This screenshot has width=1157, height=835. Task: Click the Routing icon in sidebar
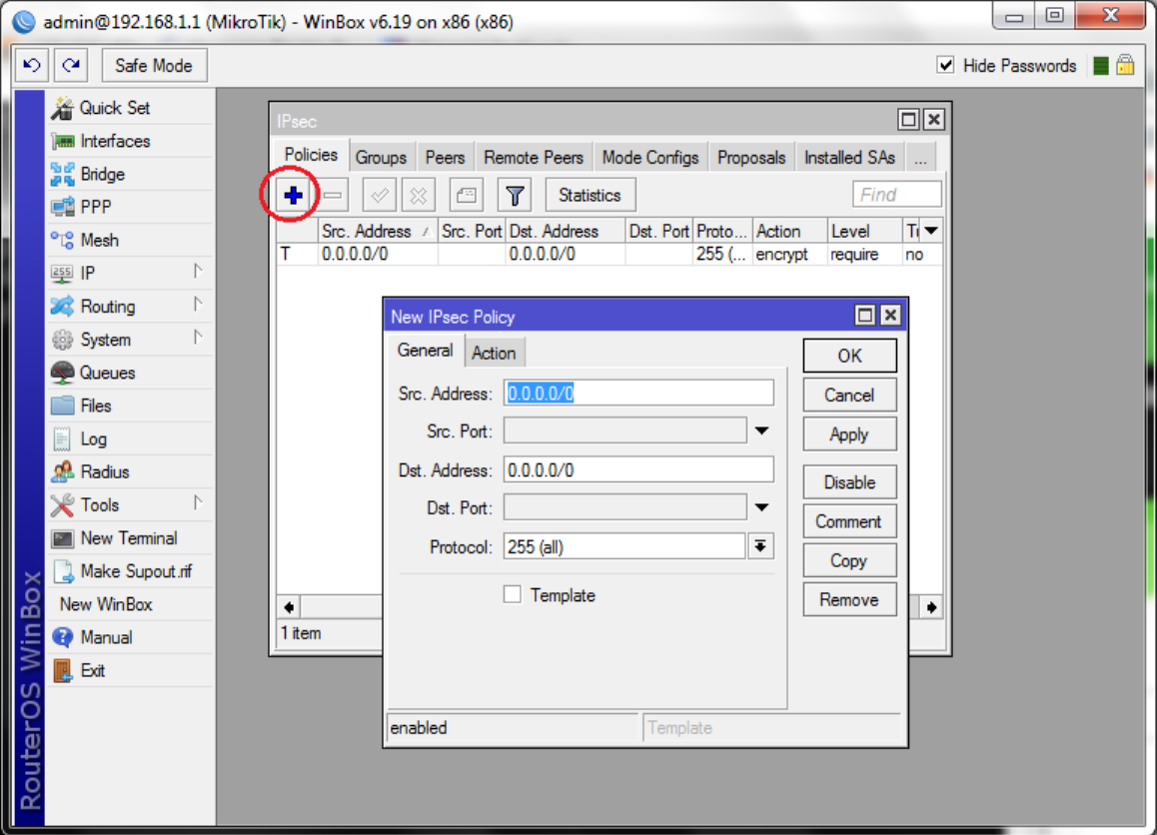click(63, 306)
